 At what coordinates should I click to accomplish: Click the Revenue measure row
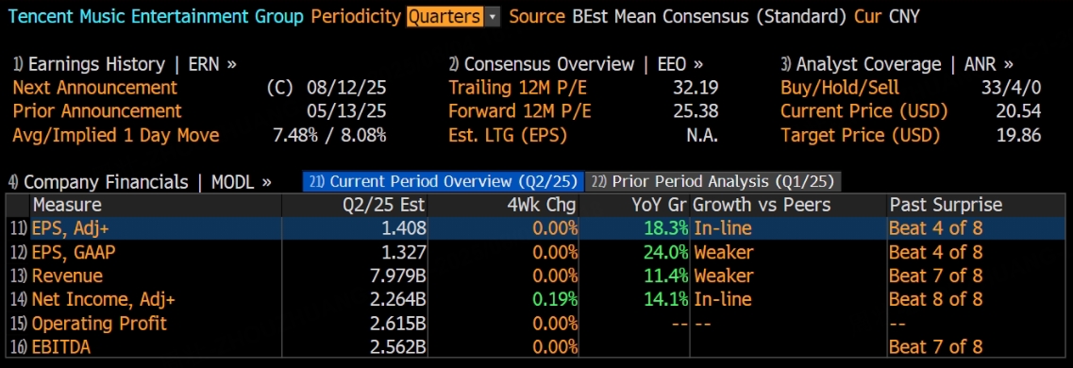click(x=536, y=276)
